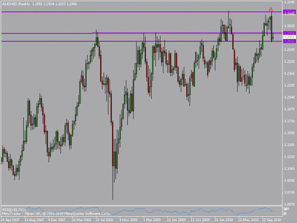Screen dimensions: 297x223
Task: Click the 1.3345 value on price axis
Action: pyautogui.click(x=289, y=2)
